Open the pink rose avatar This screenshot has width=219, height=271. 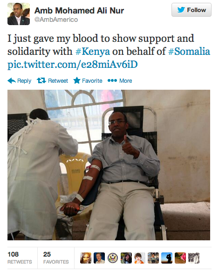coord(180,258)
